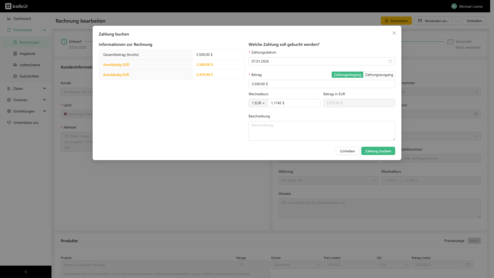Click the Gutschriften sidebar icon
Screen dimensions: 494x278
point(15,76)
